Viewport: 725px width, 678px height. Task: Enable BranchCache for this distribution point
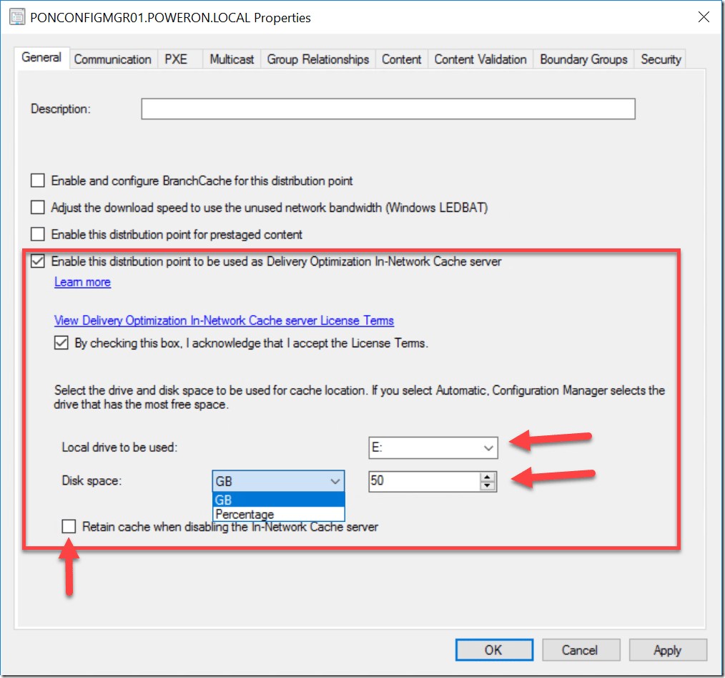38,181
